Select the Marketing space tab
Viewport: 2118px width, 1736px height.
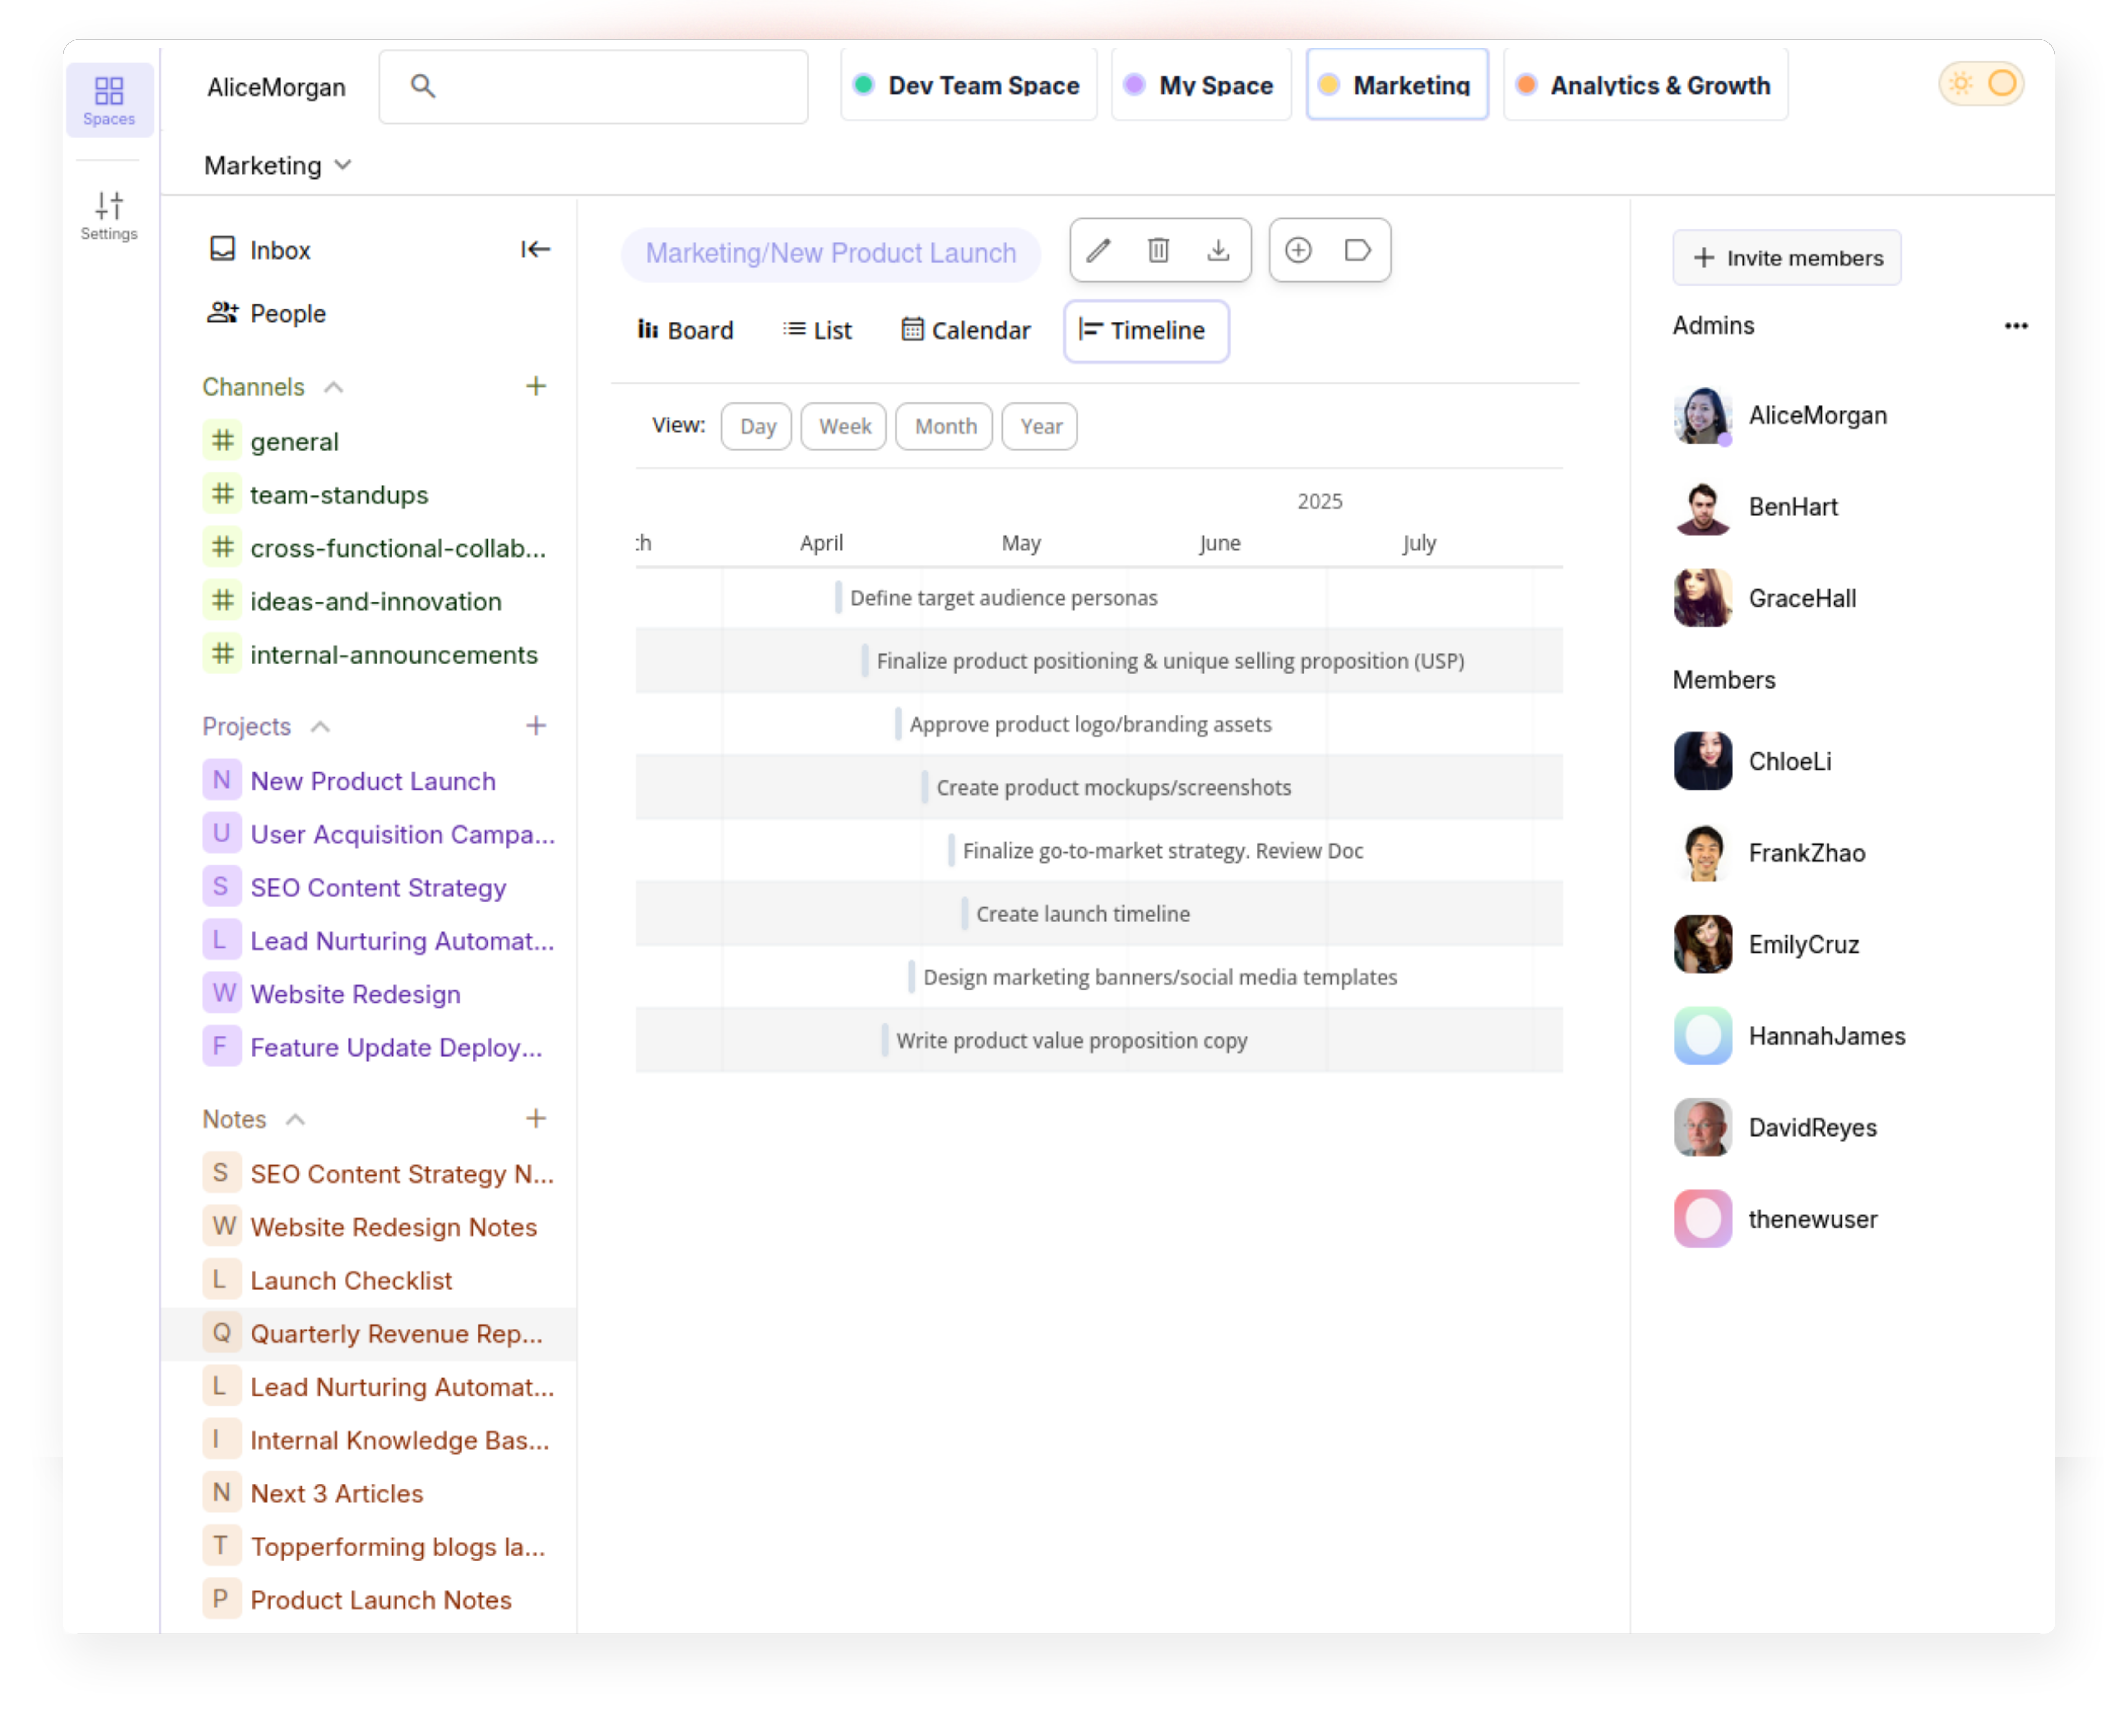(1397, 85)
